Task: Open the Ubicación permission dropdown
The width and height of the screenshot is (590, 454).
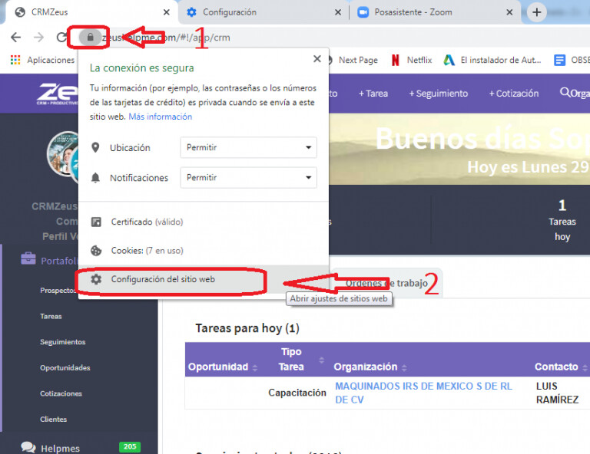Action: coord(248,147)
